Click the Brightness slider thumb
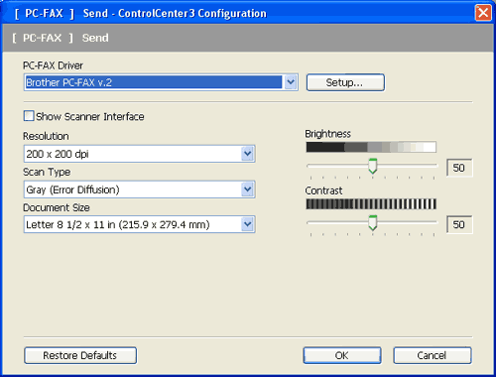496x377 pixels. click(x=373, y=166)
